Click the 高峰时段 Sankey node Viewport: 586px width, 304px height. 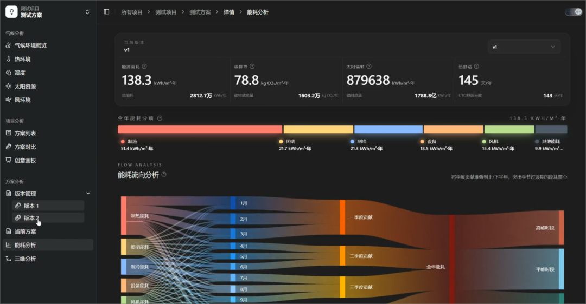pos(562,228)
